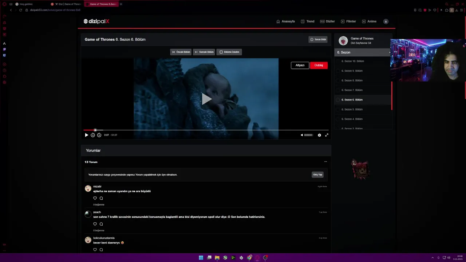Mark 6. Sezon 10. Bölüm as watched circle

click(x=338, y=61)
